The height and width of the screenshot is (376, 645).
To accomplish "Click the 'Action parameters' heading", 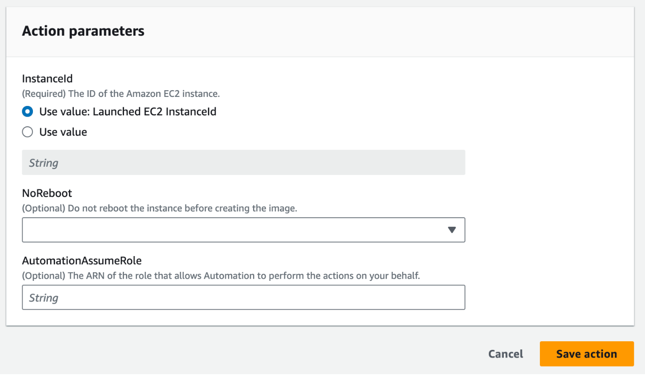I will coord(83,31).
